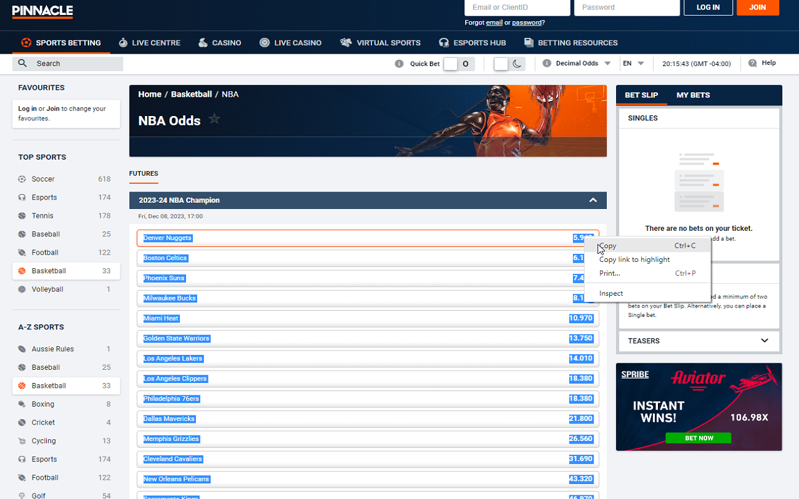This screenshot has width=799, height=499.
Task: Open the Esports Hub tab
Action: tap(473, 42)
